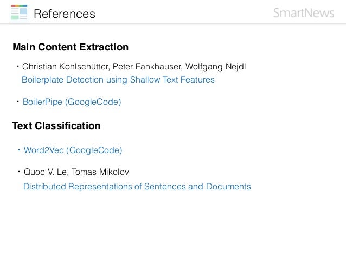Image resolution: width=346 pixels, height=260 pixels.
Task: Click the SmartNews app icon beside References
Action: (x=19, y=12)
